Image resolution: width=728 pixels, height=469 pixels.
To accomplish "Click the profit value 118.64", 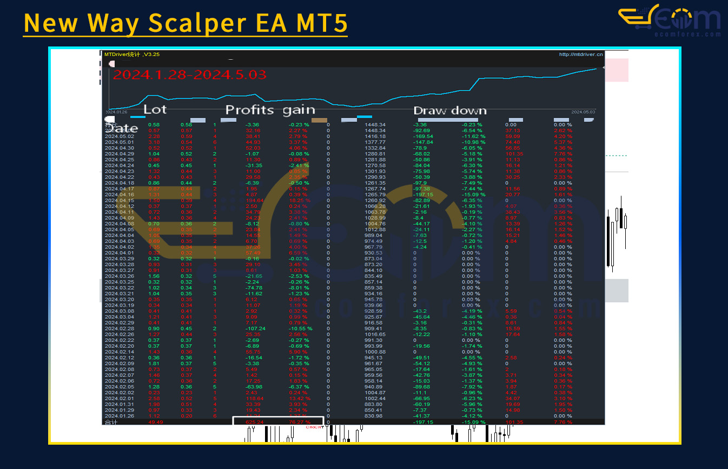I will [x=254, y=398].
